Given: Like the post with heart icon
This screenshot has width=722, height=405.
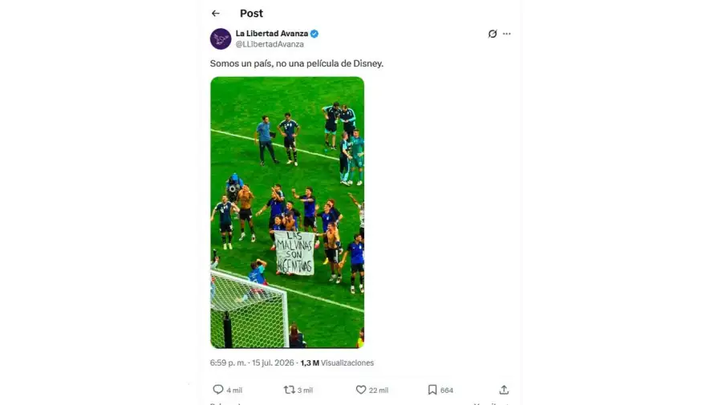Looking at the screenshot, I should [361, 390].
